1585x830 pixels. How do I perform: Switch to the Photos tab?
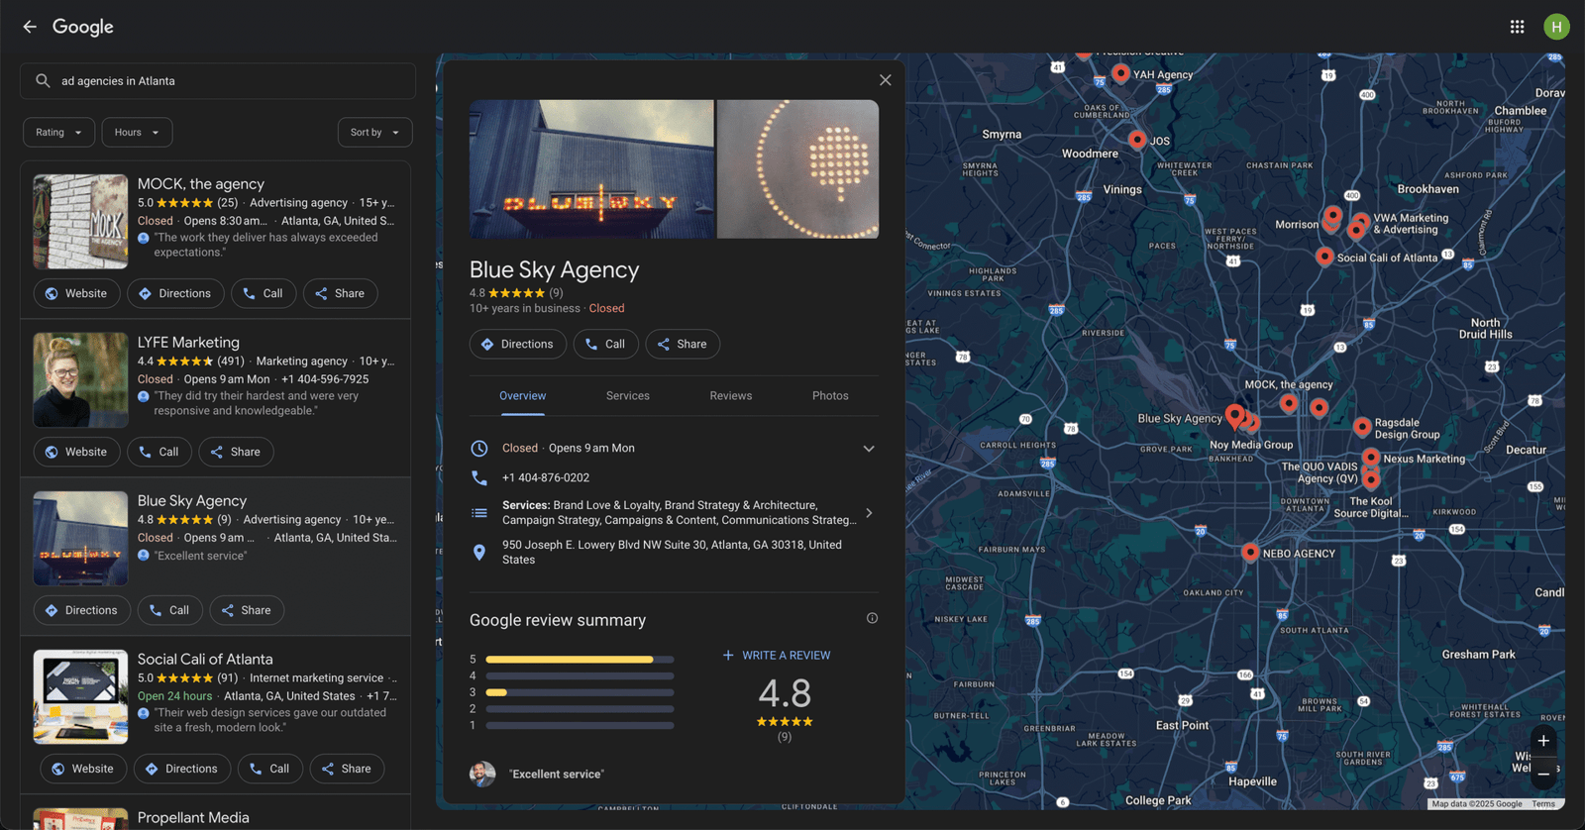[x=830, y=396]
